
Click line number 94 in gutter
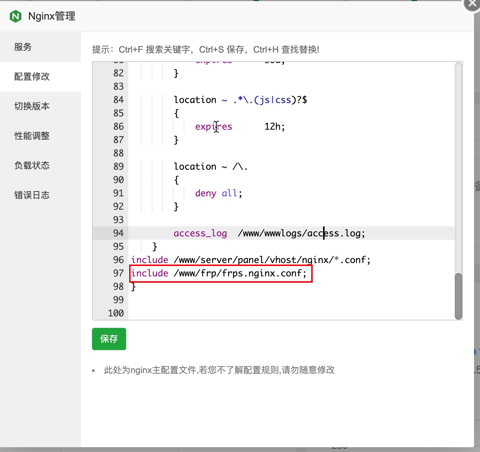118,233
